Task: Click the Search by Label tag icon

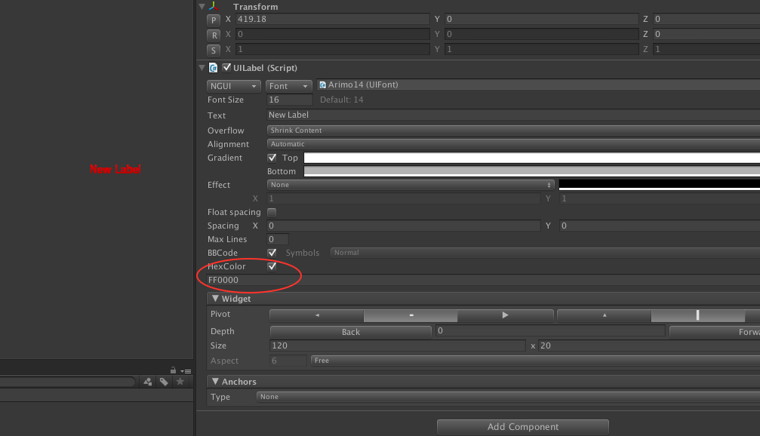Action: [x=164, y=382]
